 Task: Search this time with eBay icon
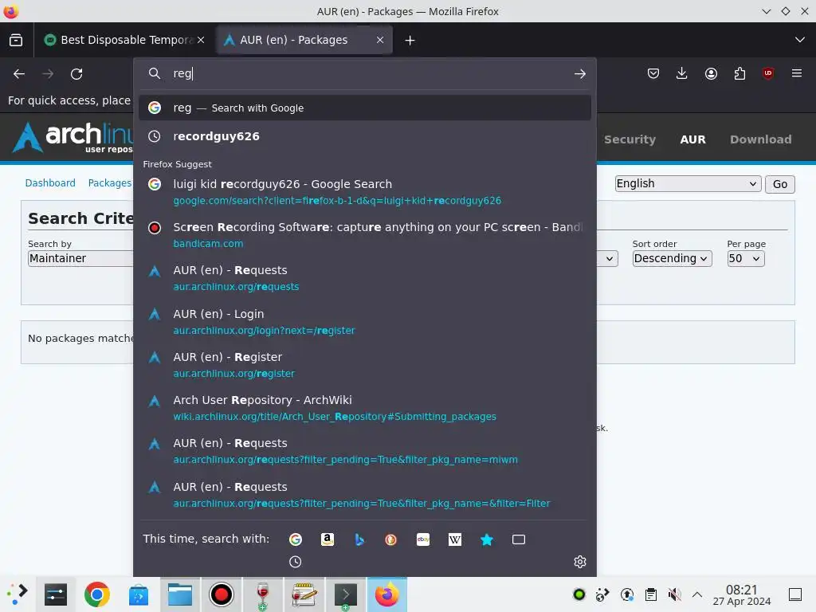[423, 539]
